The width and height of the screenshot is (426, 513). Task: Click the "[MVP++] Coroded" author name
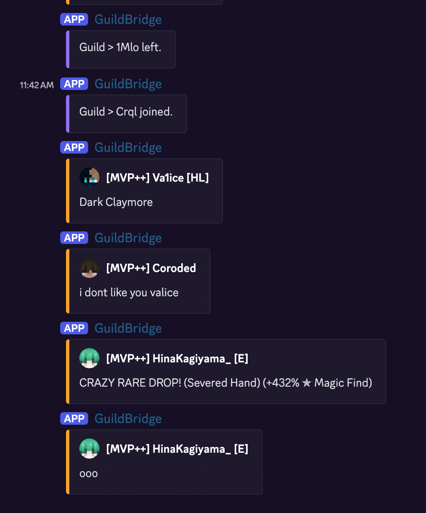pos(151,268)
